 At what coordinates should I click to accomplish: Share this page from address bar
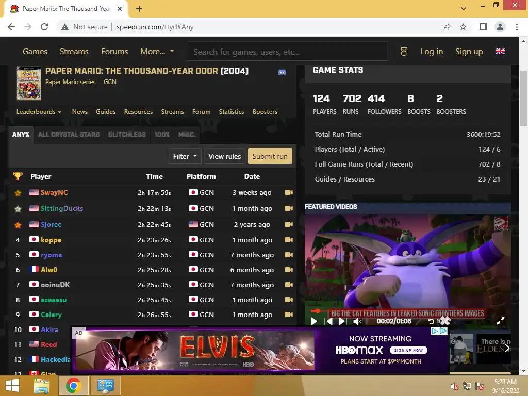pyautogui.click(x=447, y=27)
